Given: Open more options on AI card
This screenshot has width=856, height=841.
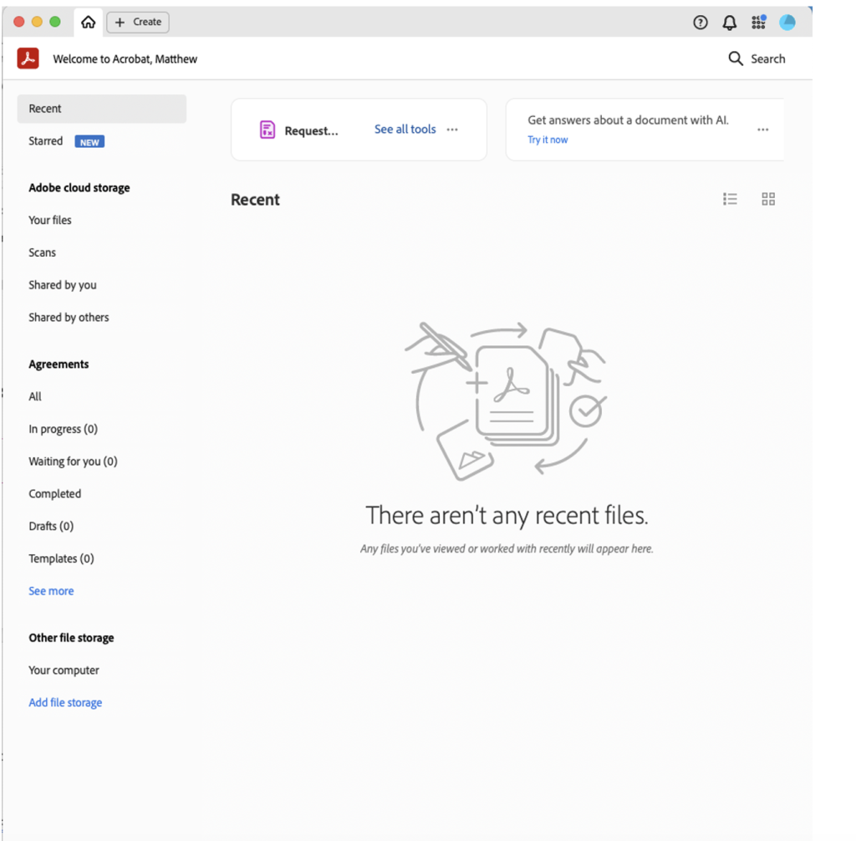Looking at the screenshot, I should (x=762, y=130).
